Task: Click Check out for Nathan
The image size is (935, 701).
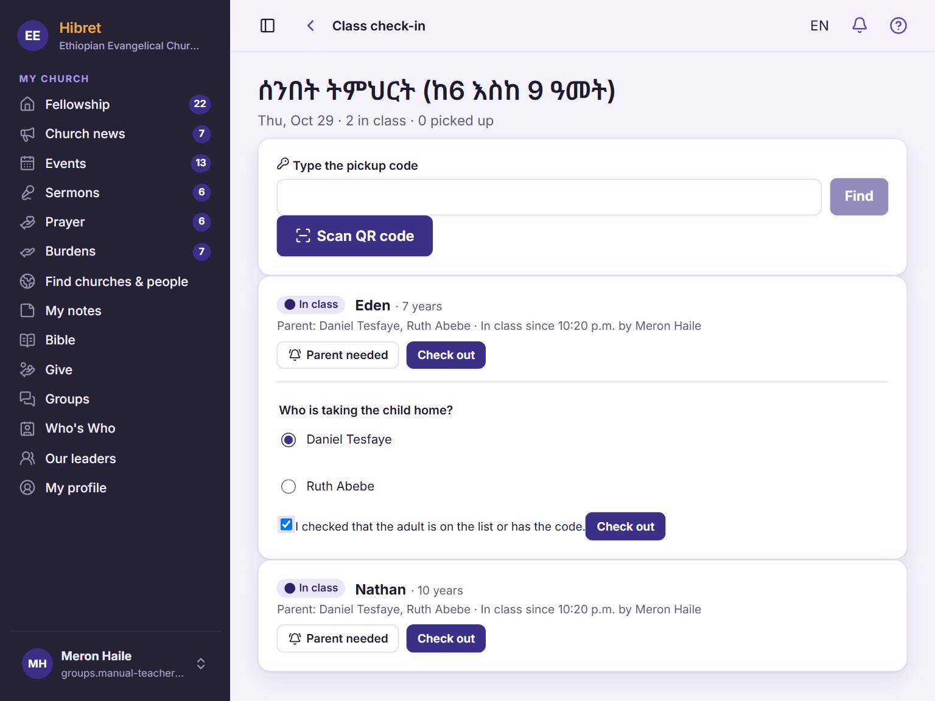Action: pyautogui.click(x=446, y=638)
